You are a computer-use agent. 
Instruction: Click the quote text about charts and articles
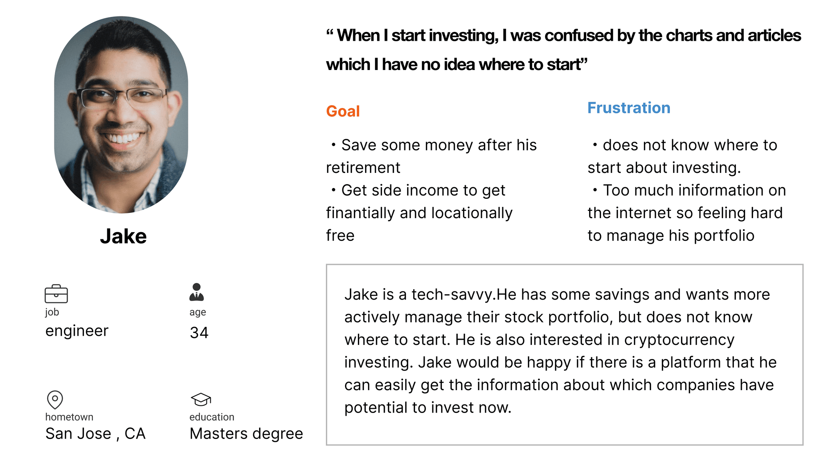pos(563,50)
